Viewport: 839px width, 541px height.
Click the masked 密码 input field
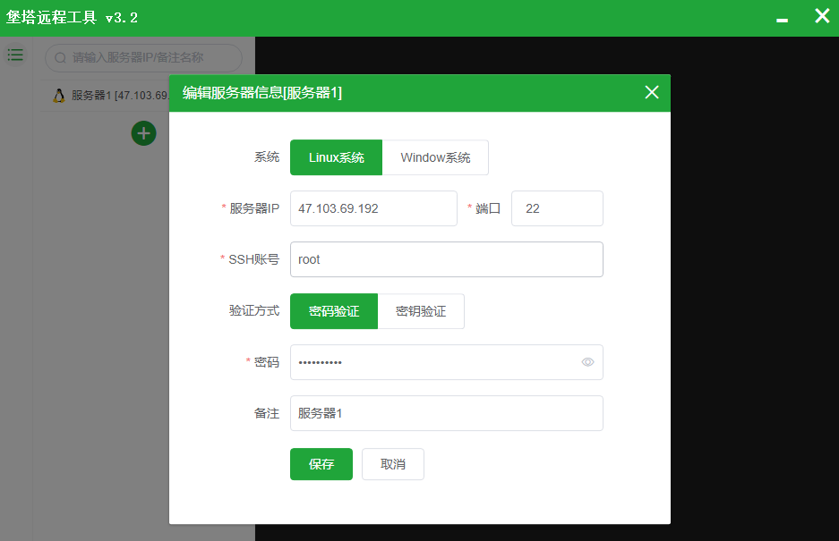point(430,361)
